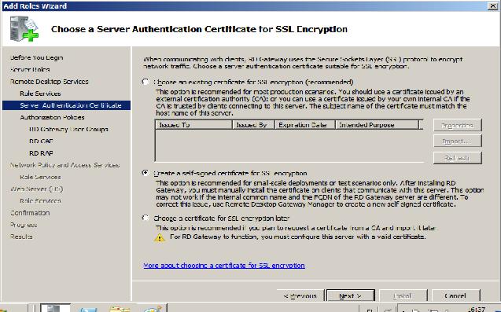Viewport: 501px width, 312px height.
Task: Open 'More about choosing a certificate' link
Action: [224, 266]
